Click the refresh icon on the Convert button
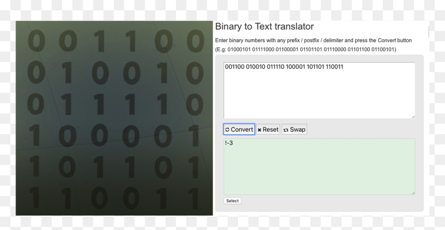 point(227,129)
